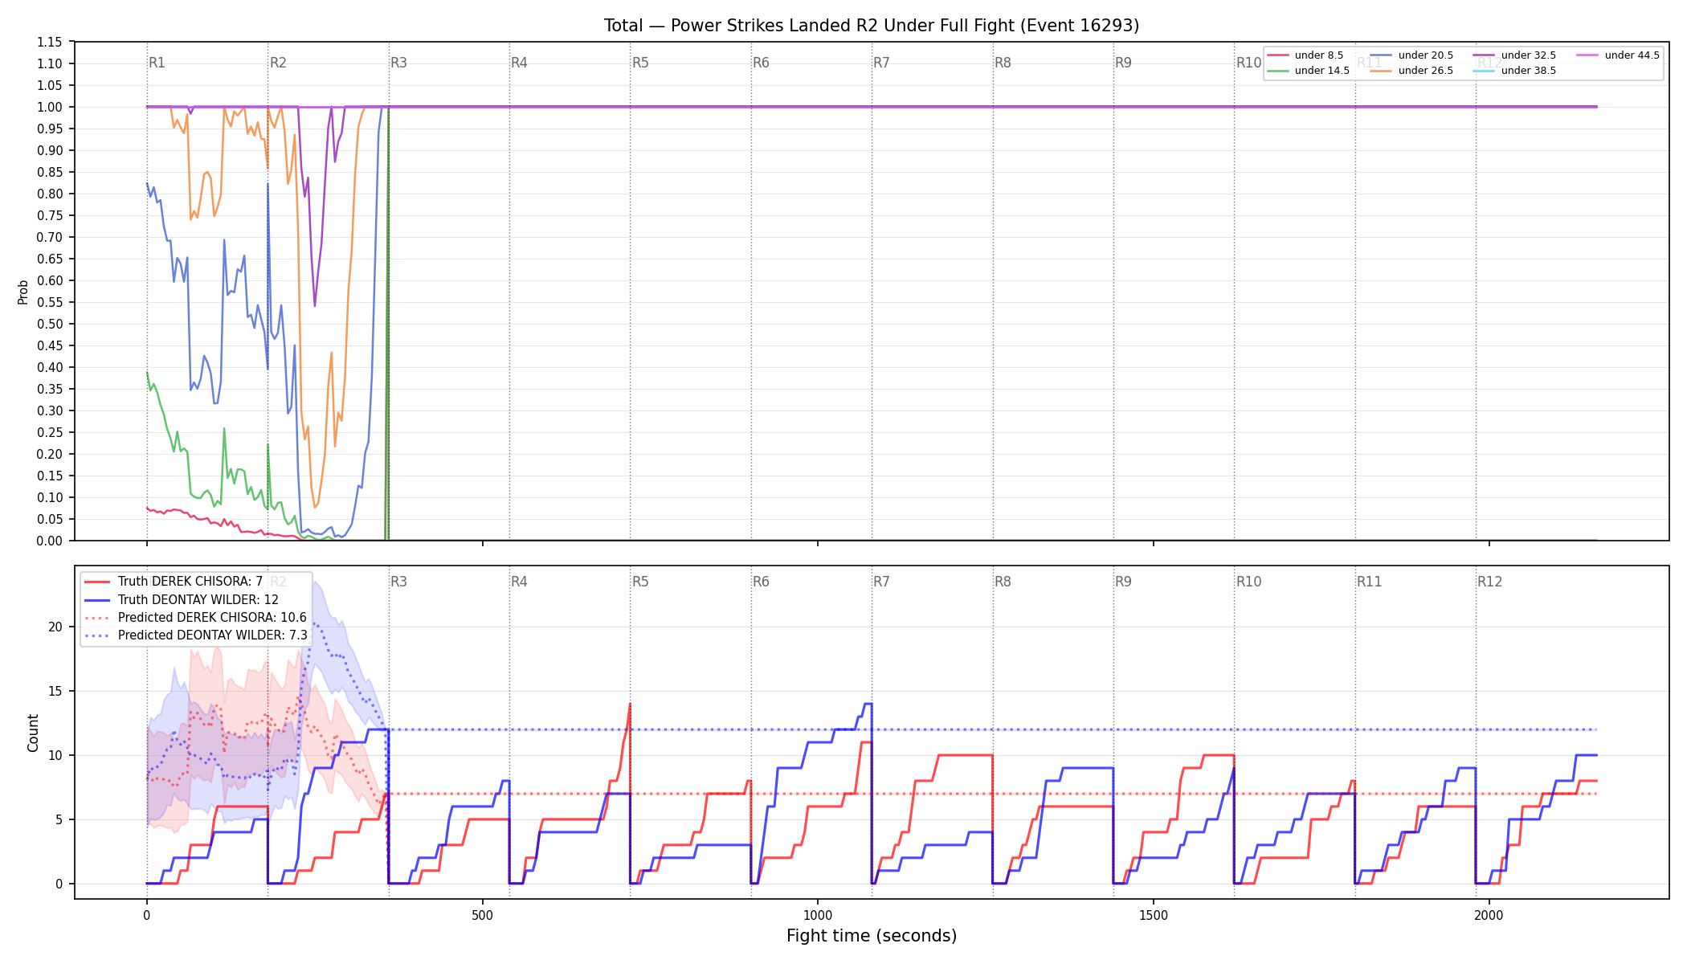Click 'Truth DEREK CHISORA: 7' legend entry
Image resolution: width=1687 pixels, height=964 pixels.
point(174,582)
